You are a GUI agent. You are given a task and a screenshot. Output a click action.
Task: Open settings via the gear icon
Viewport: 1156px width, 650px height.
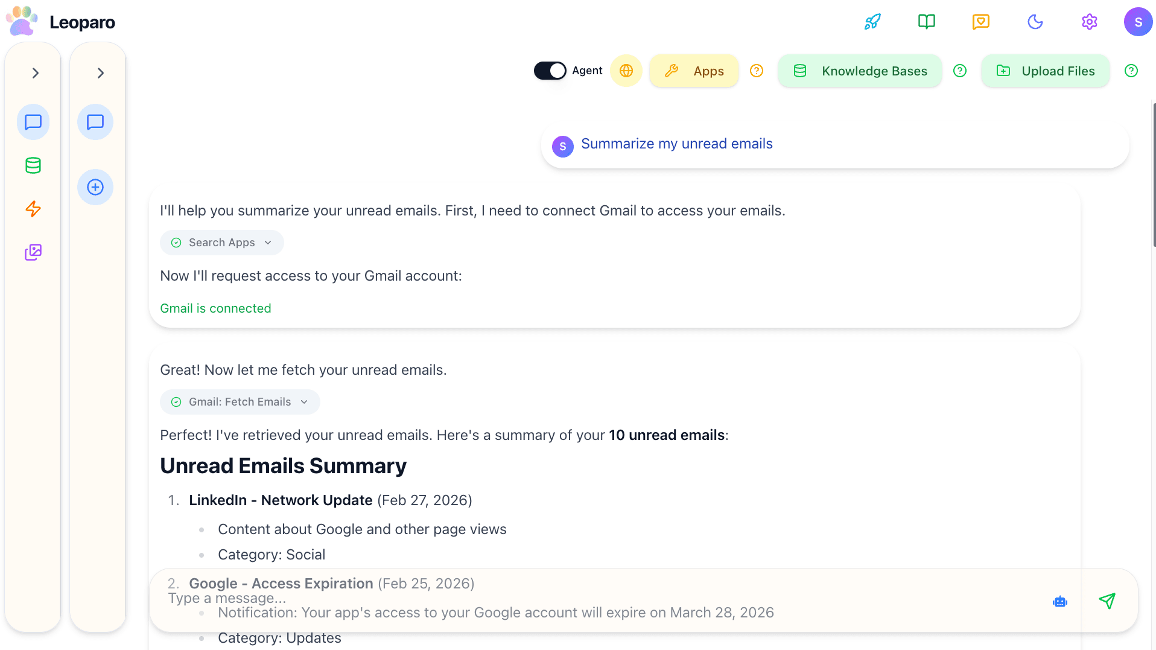click(1090, 22)
